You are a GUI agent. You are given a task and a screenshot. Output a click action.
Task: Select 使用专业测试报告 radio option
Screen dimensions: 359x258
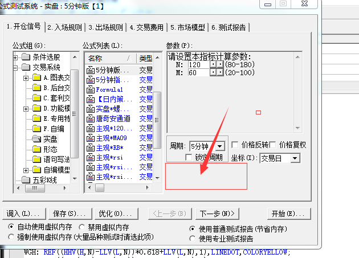193,239
